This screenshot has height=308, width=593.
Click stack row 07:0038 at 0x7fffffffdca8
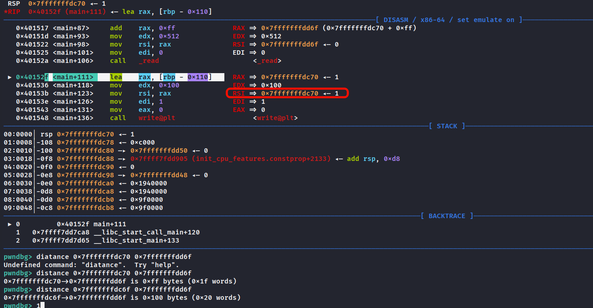[85, 191]
